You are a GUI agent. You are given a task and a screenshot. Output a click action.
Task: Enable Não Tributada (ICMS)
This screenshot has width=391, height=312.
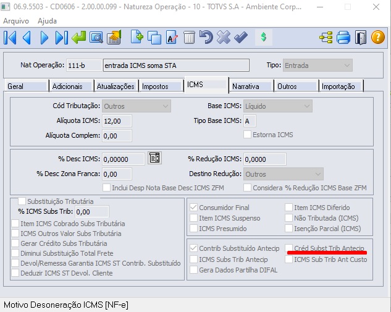(x=288, y=218)
